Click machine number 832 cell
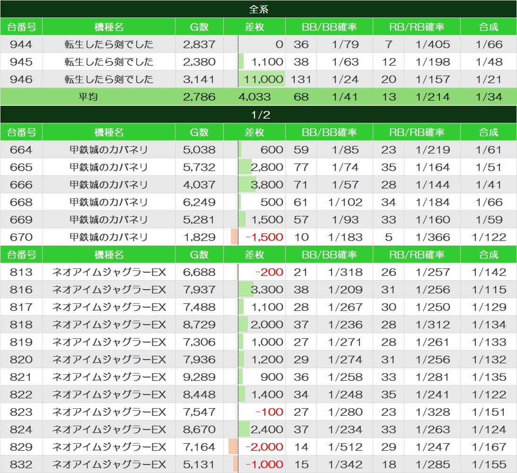The height and width of the screenshot is (473, 517). pos(21,464)
